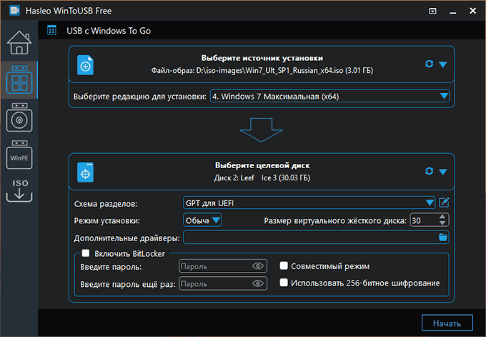Expand the target disk dropdown arrow
Viewport: 486px width, 337px height.
point(443,172)
